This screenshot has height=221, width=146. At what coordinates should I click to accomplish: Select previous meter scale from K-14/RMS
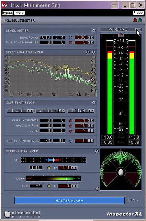click(137, 29)
